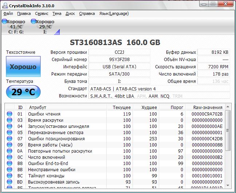Click the ID column header
Viewport: 236px width, 193px height.
point(20,107)
